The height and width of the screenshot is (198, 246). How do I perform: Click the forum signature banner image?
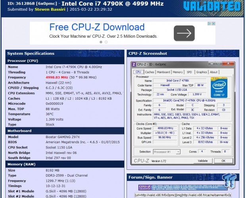click(x=183, y=188)
